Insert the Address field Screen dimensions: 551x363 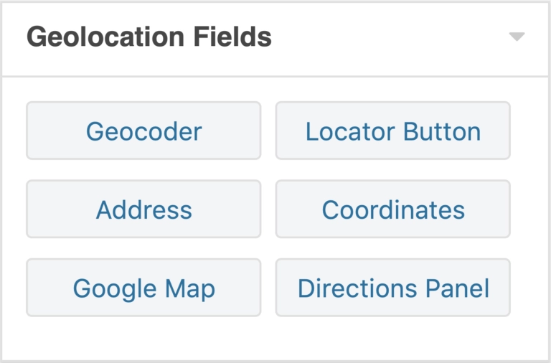pyautogui.click(x=143, y=209)
